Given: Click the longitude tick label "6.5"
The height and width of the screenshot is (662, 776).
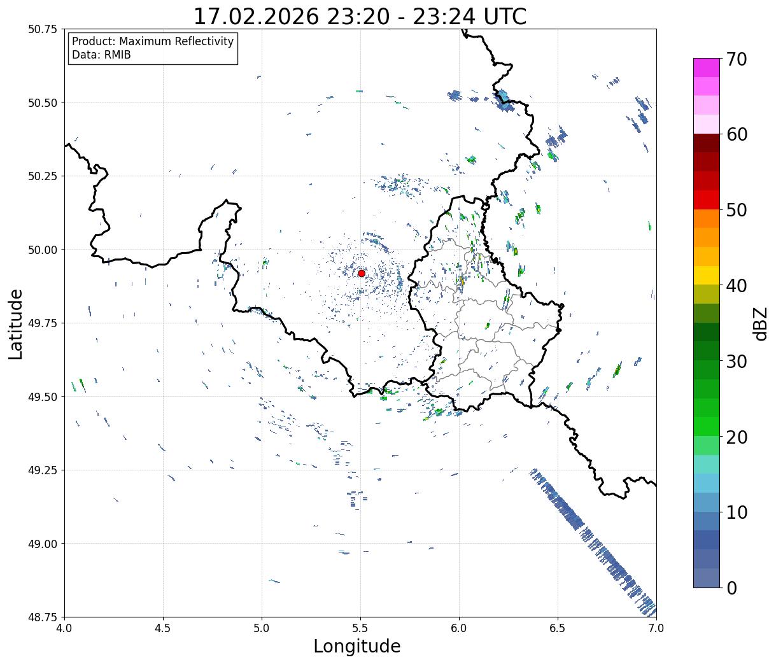Looking at the screenshot, I should (x=558, y=628).
